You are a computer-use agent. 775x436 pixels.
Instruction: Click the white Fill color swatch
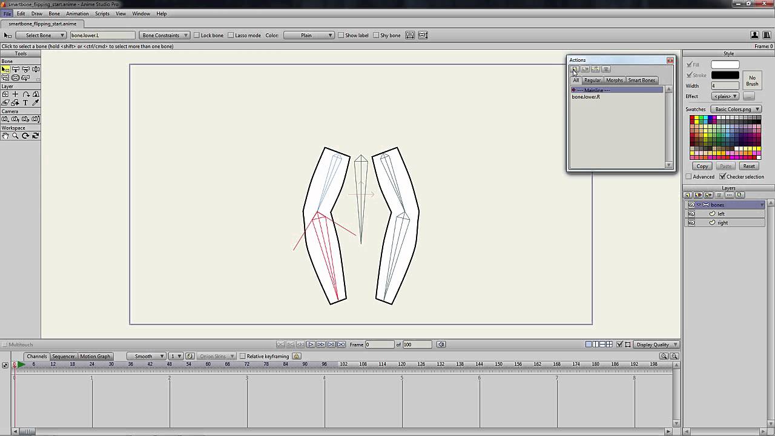pos(725,64)
